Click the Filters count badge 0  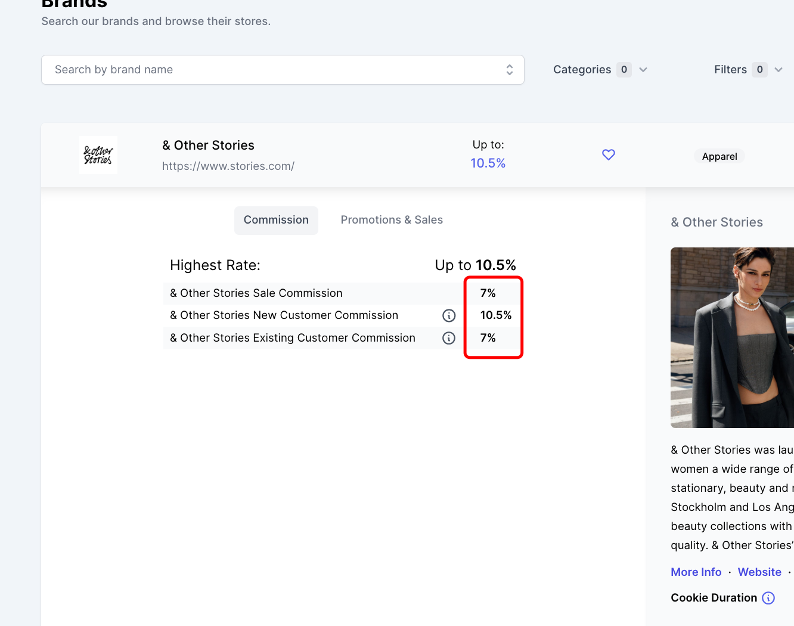click(759, 70)
